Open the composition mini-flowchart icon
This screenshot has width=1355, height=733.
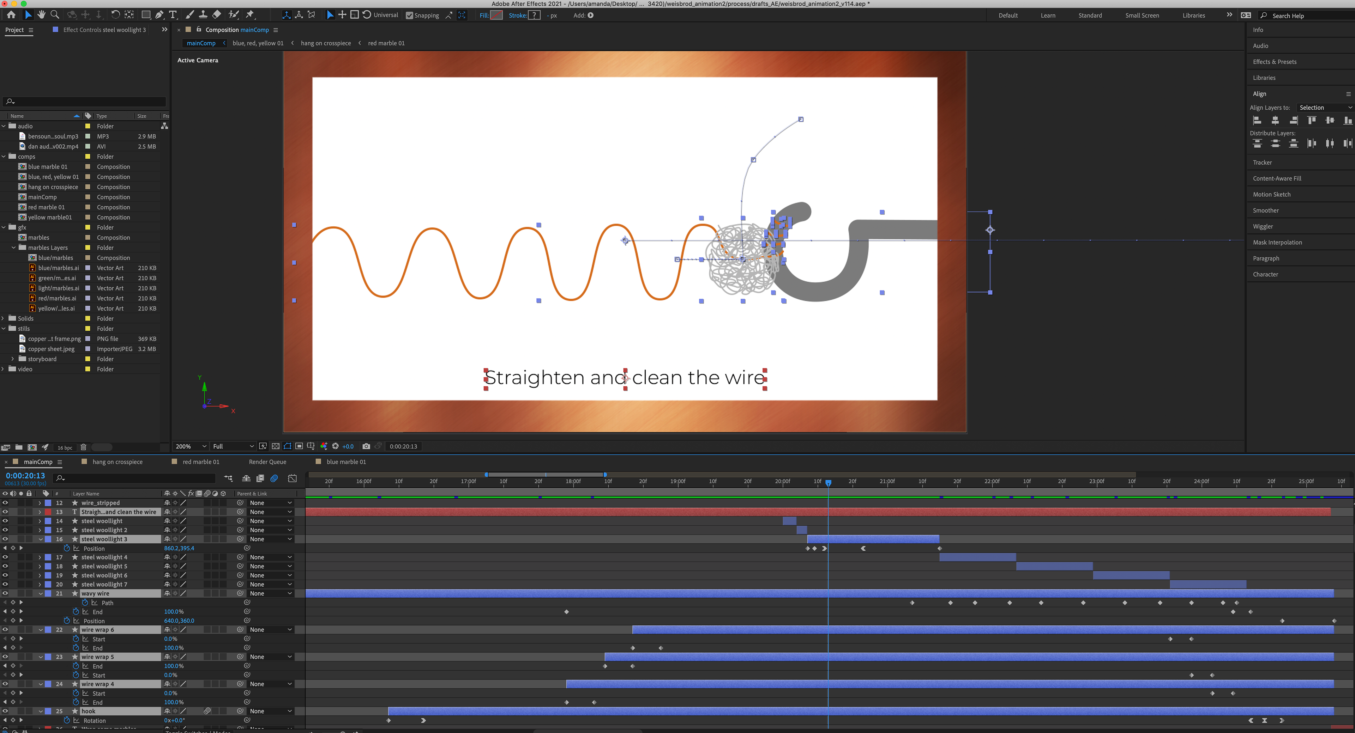[x=228, y=478]
